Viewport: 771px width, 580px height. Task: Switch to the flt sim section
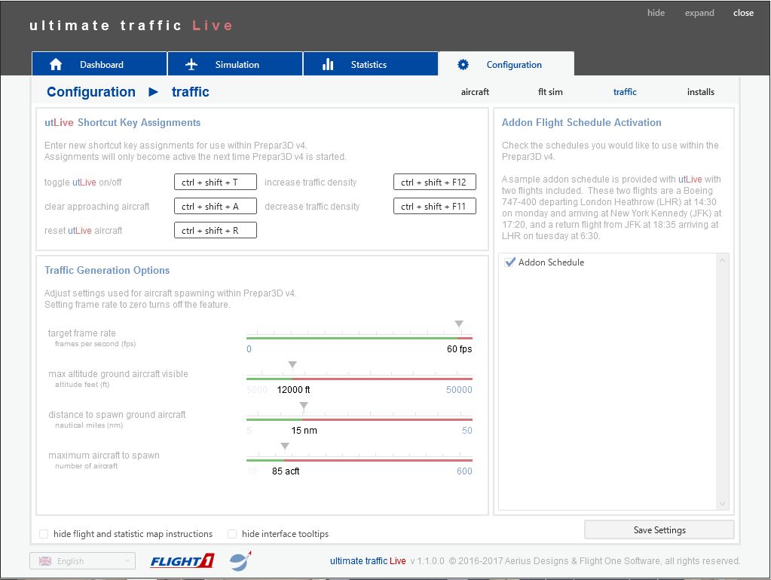(x=550, y=92)
